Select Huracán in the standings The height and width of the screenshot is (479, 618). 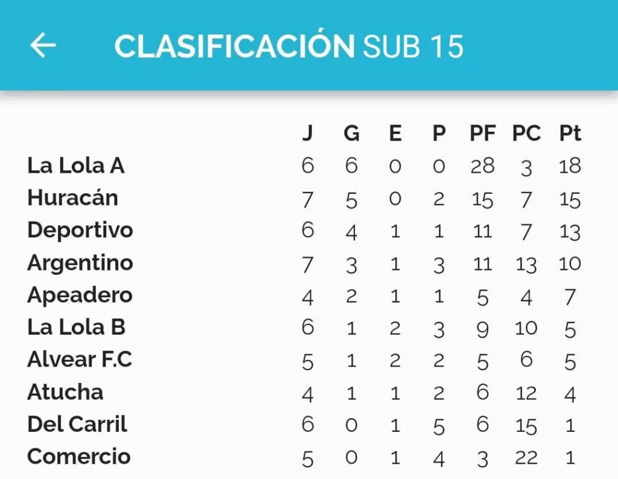(72, 198)
